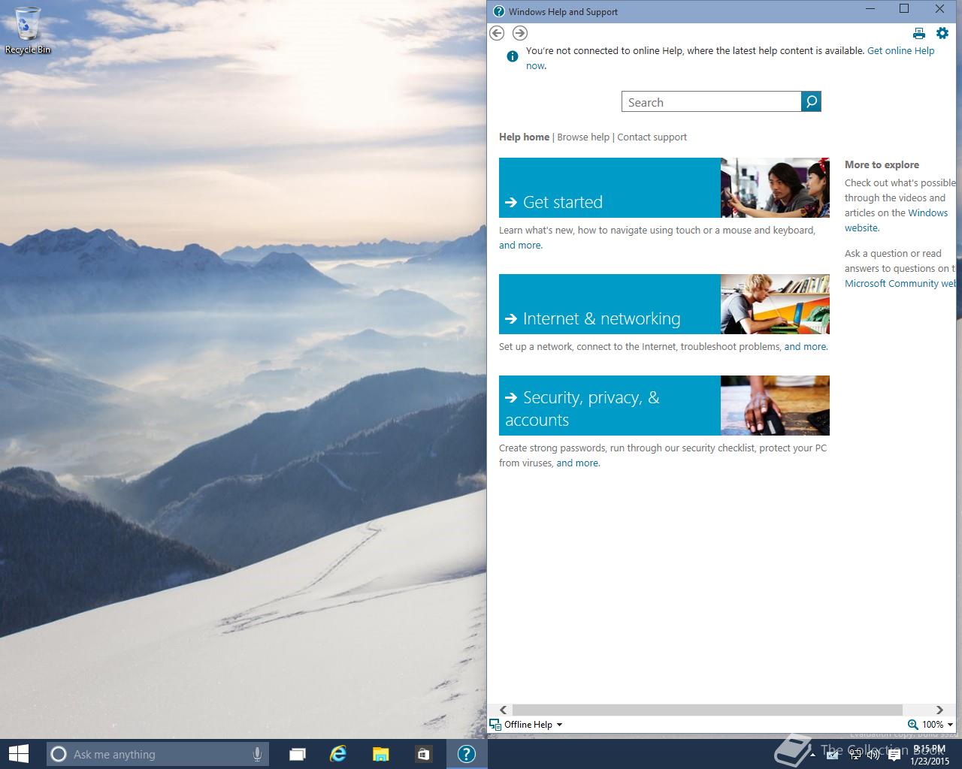Click the 'More to explore' heading

coord(882,164)
